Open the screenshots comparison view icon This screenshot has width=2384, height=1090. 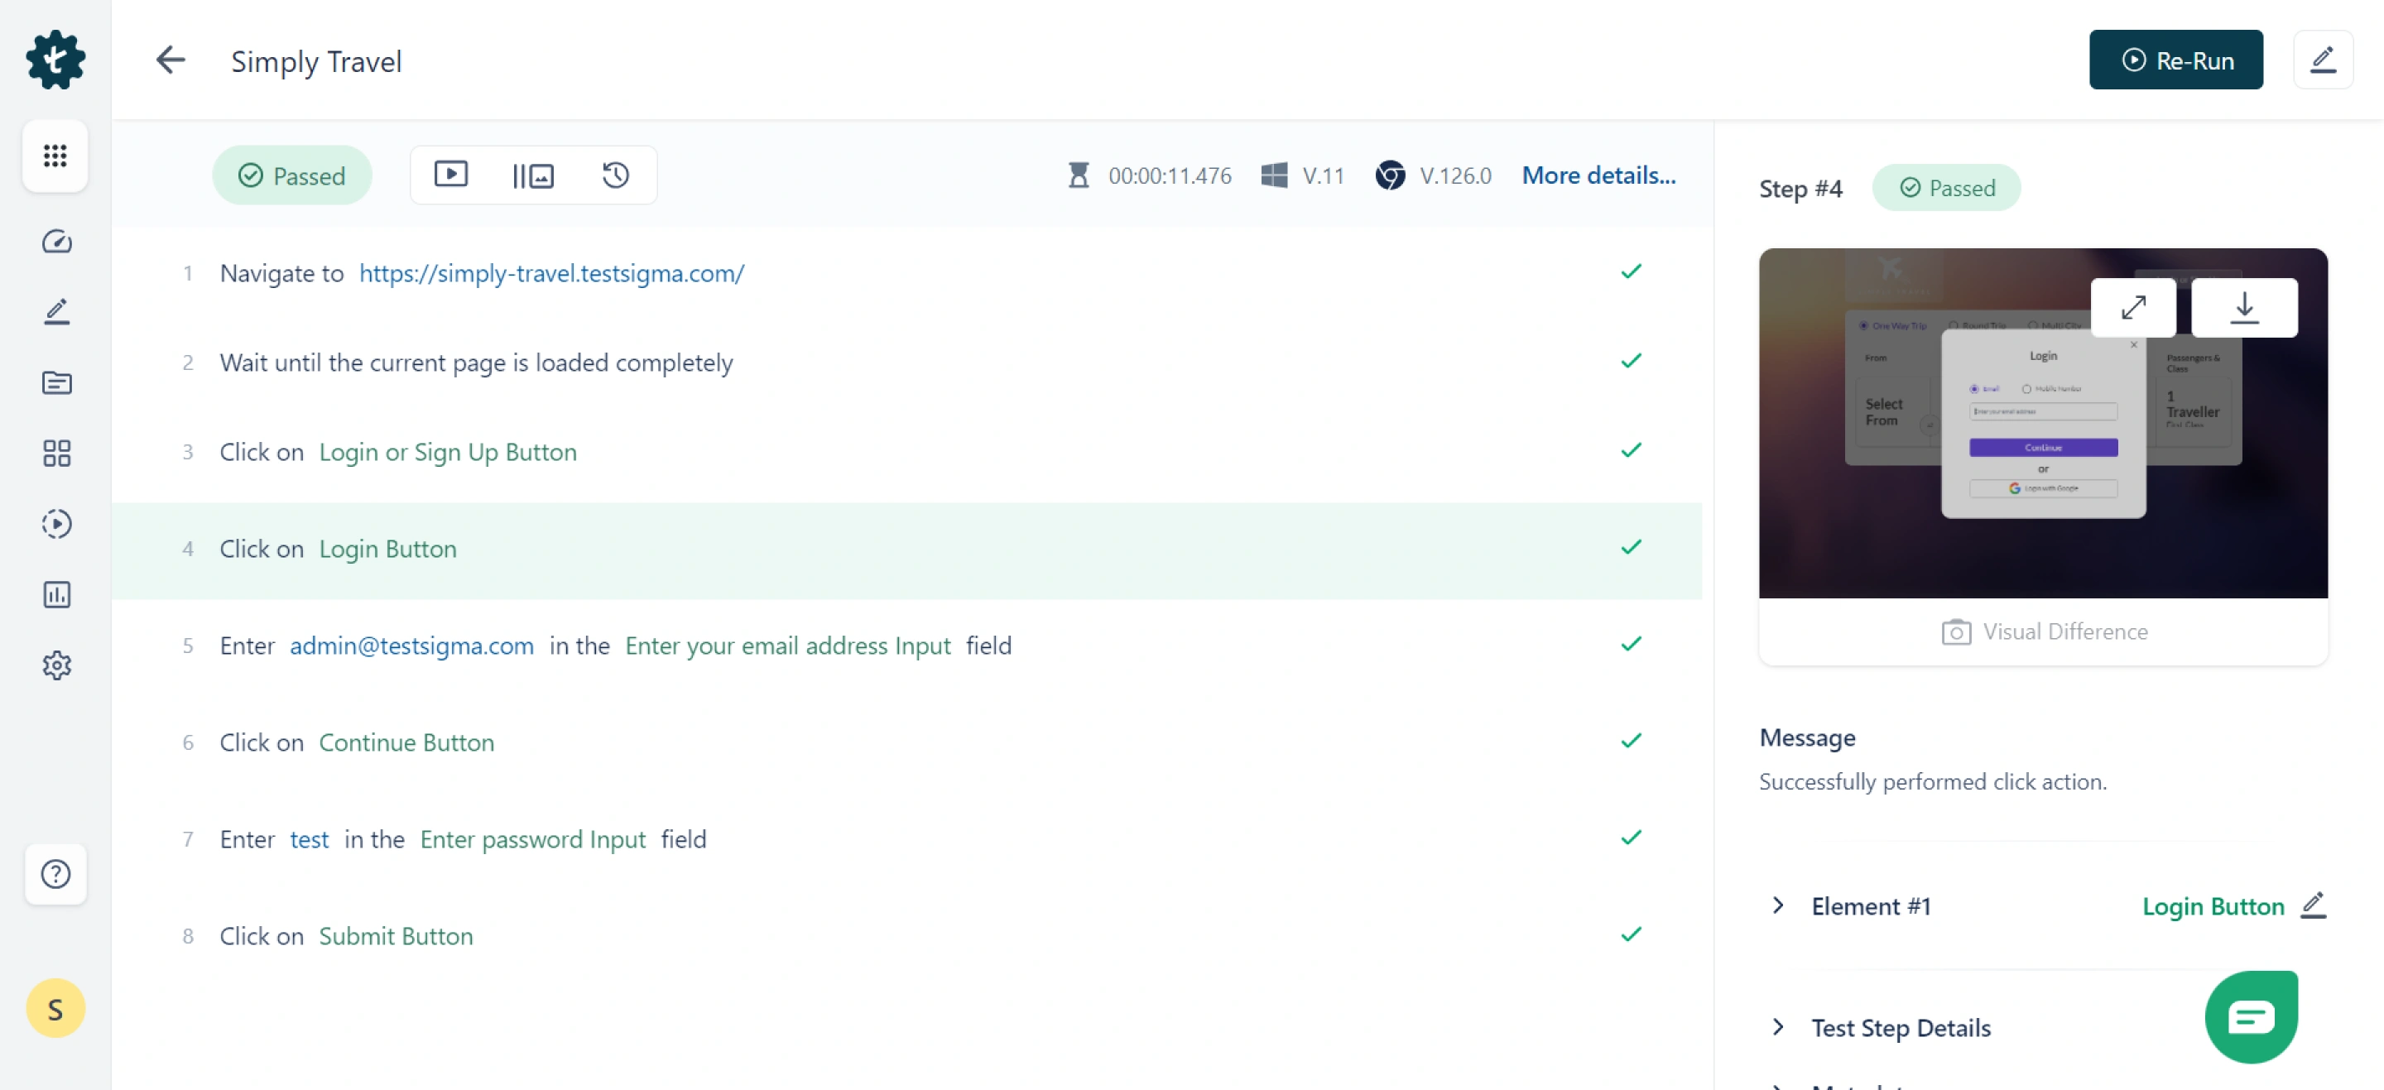pos(533,174)
